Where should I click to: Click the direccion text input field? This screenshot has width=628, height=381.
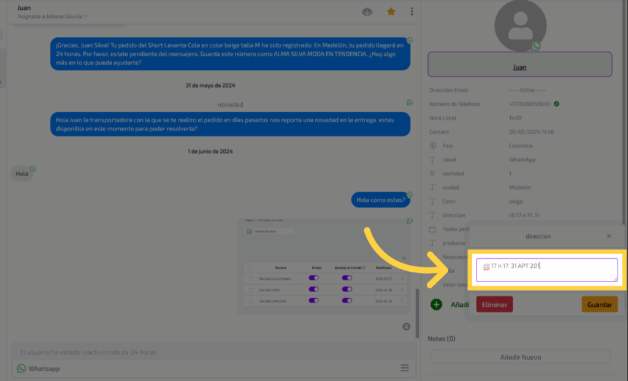tap(546, 270)
